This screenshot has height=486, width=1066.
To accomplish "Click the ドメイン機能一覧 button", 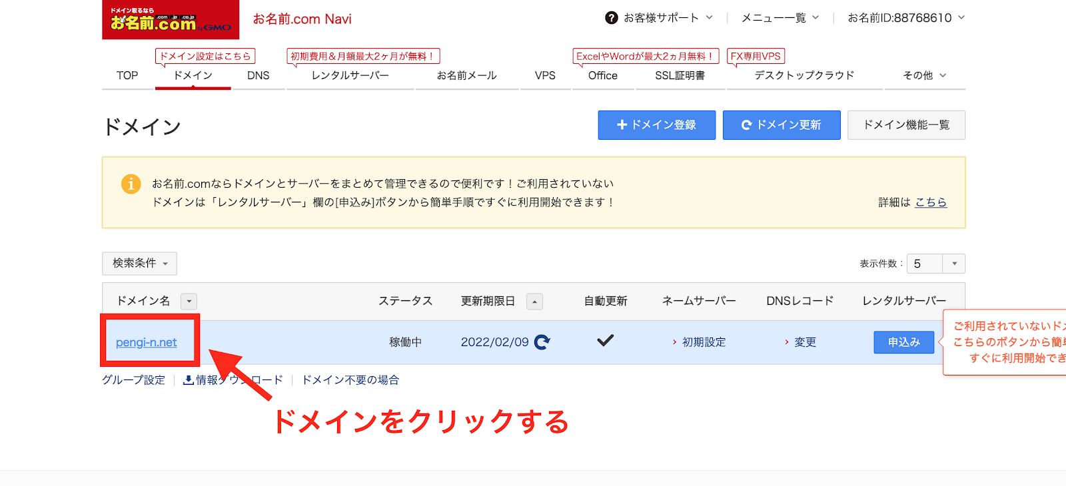I will [x=906, y=125].
